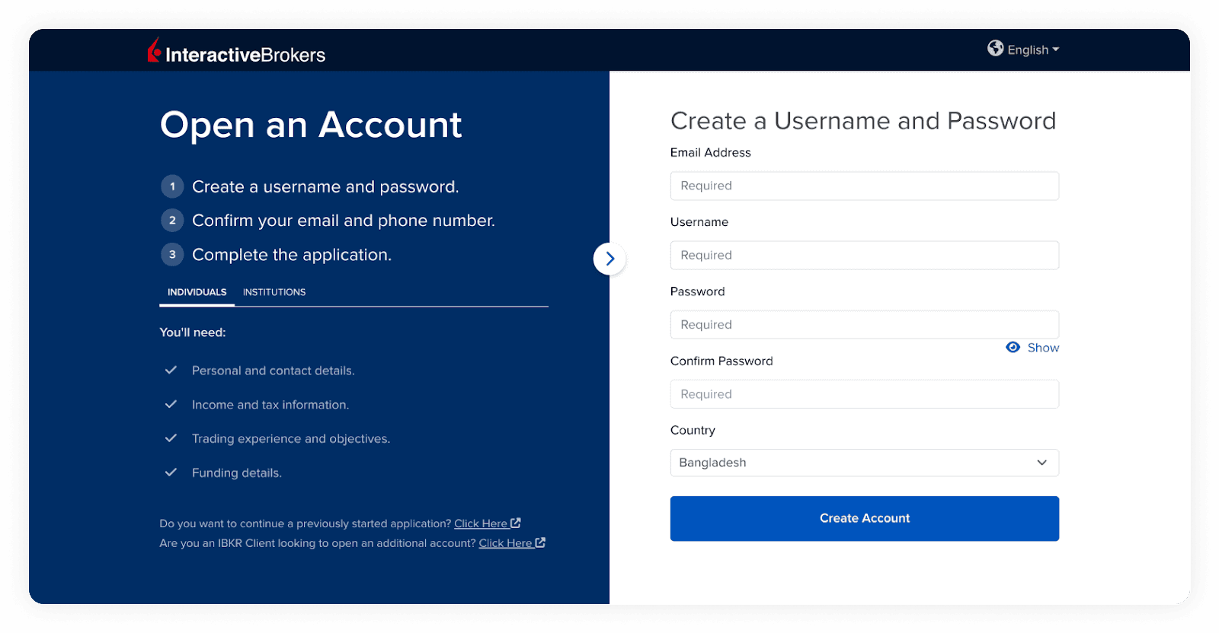Click the 'Open an Account' heading

311,125
